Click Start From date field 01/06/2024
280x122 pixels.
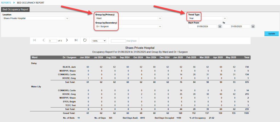(203, 26)
